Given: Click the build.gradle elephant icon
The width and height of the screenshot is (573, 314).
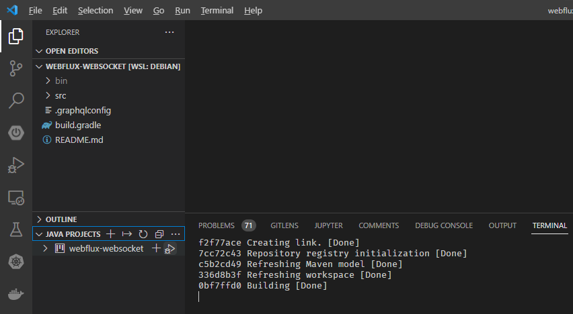Looking at the screenshot, I should [47, 125].
